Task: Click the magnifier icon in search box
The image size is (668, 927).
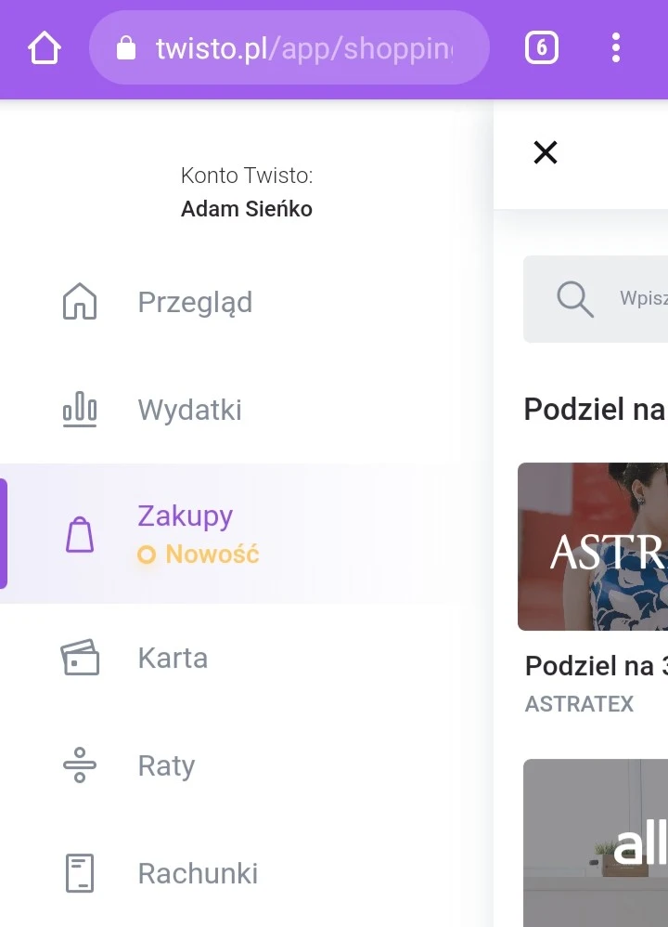Action: click(x=574, y=299)
